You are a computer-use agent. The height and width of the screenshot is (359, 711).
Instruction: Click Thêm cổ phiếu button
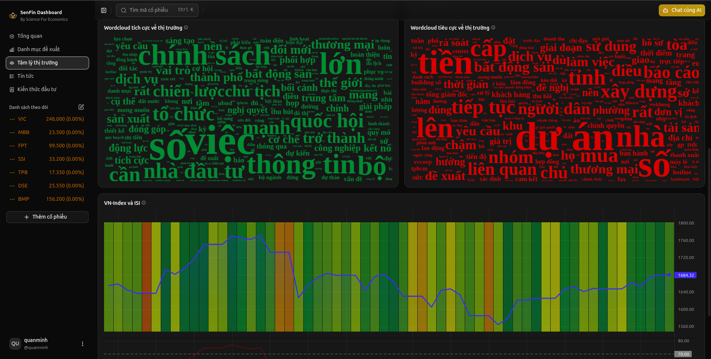click(47, 217)
